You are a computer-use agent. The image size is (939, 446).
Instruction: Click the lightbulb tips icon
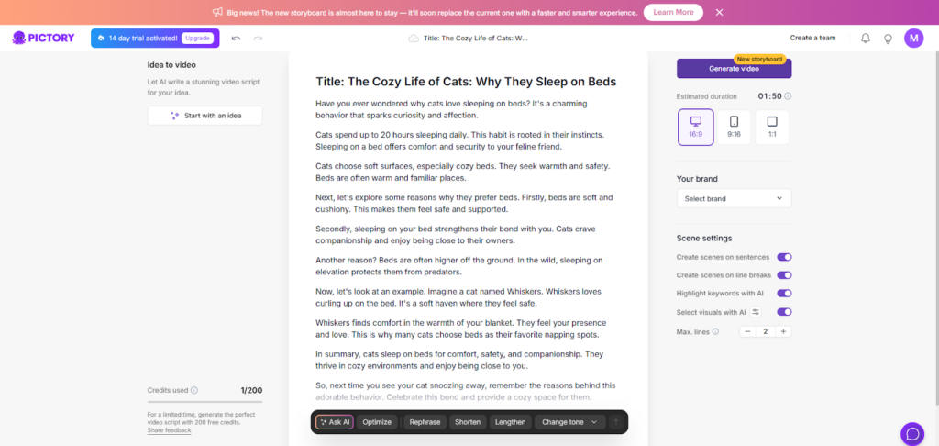point(888,39)
